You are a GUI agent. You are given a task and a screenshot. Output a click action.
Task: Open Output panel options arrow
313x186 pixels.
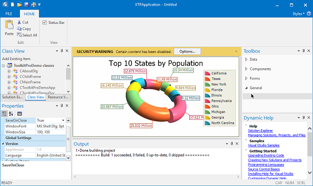(227, 144)
